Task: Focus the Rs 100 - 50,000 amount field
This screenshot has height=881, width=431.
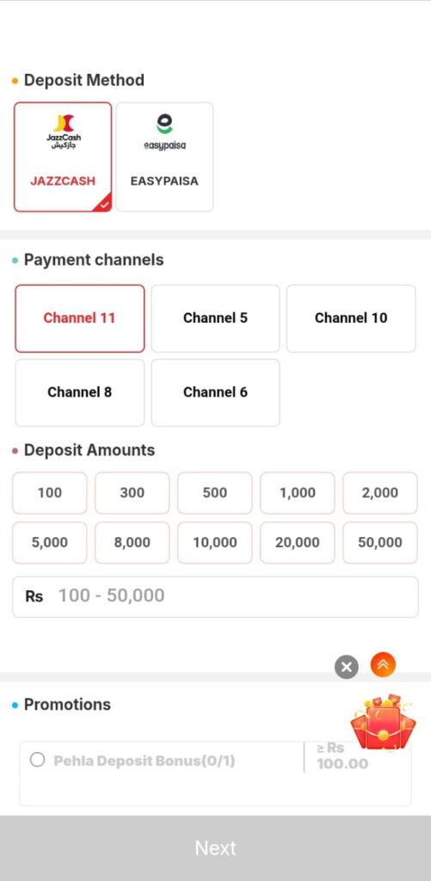Action: tap(215, 596)
